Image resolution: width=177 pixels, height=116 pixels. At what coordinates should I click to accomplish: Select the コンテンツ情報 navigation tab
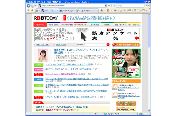pyautogui.click(x=67, y=25)
